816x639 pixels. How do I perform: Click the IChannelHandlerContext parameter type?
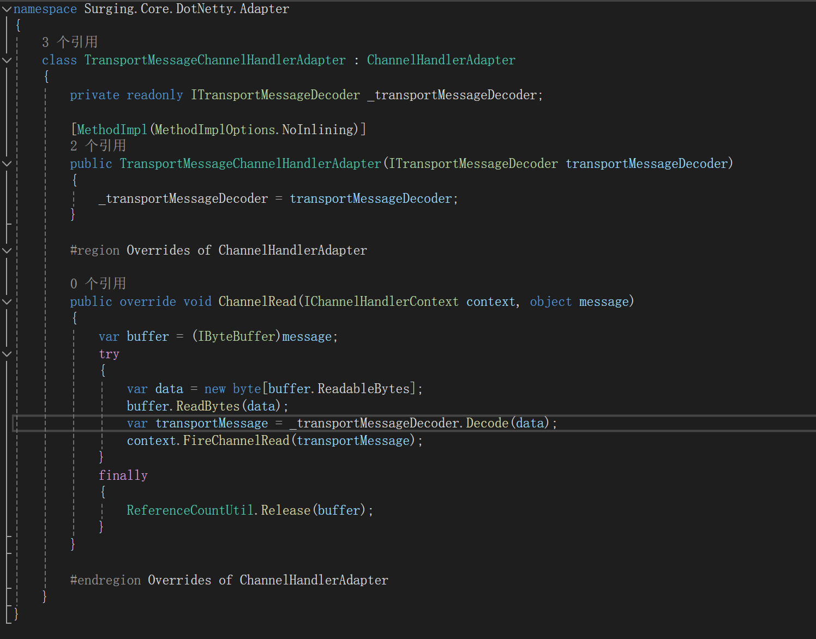[381, 302]
